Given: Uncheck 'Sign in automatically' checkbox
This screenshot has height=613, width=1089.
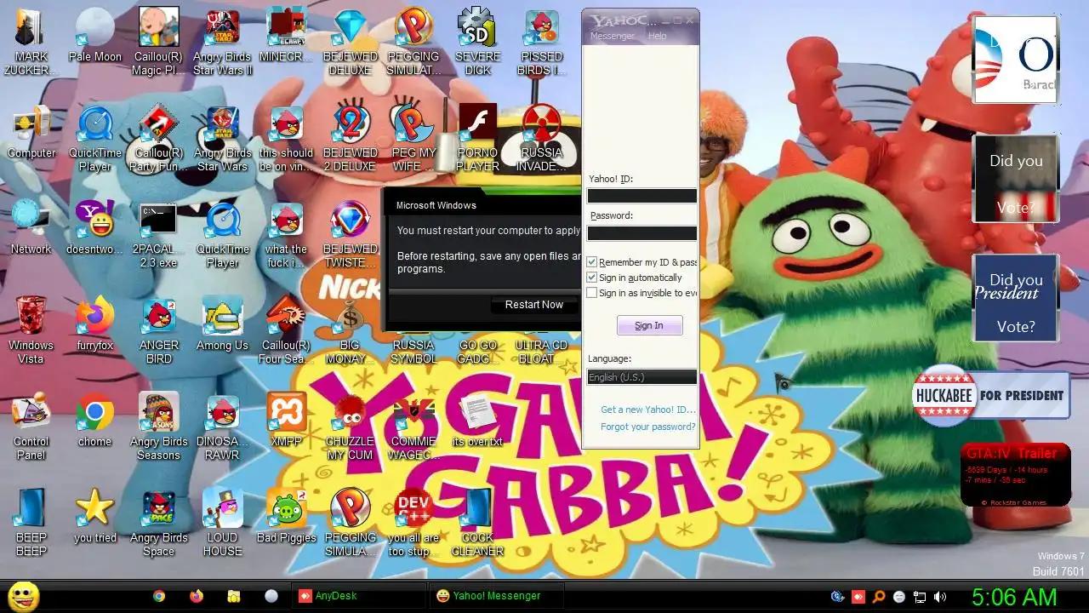Looking at the screenshot, I should [592, 278].
